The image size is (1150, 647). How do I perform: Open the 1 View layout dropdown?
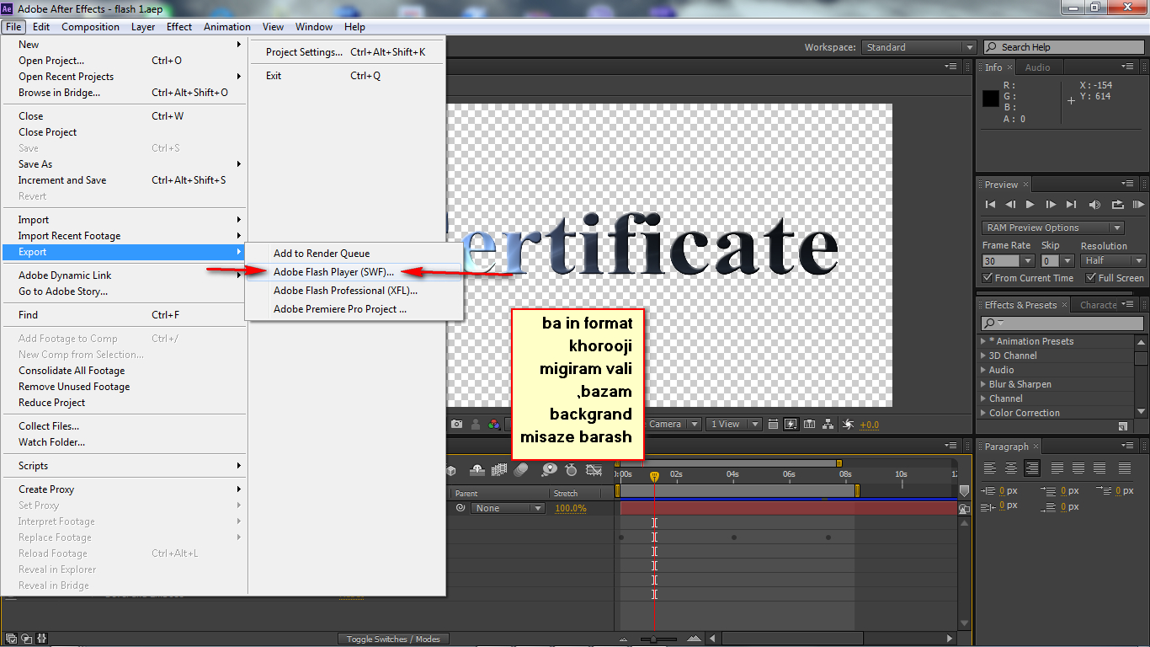(734, 425)
